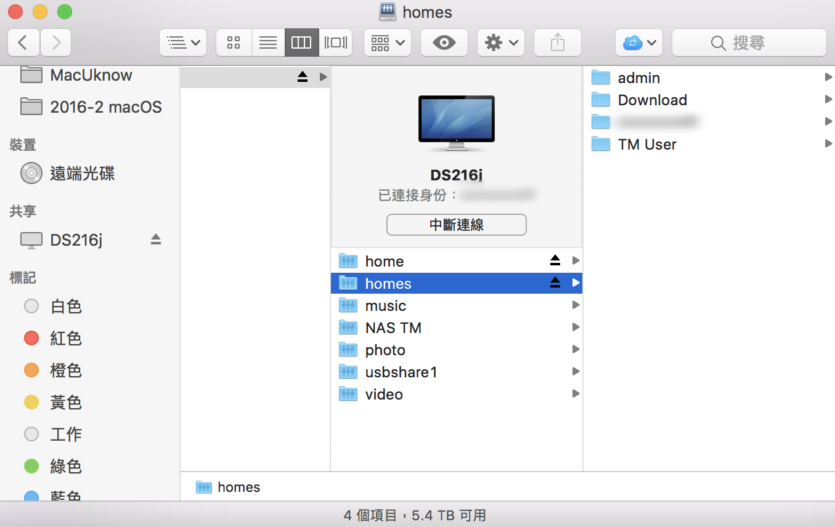The width and height of the screenshot is (835, 527).
Task: Click the Share toolbar button
Action: click(x=557, y=42)
